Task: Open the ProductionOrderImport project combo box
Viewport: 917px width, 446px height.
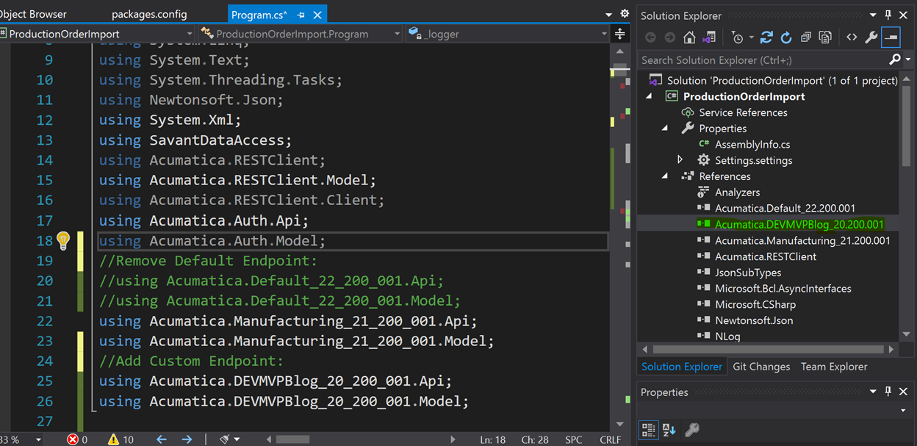Action: [98, 34]
